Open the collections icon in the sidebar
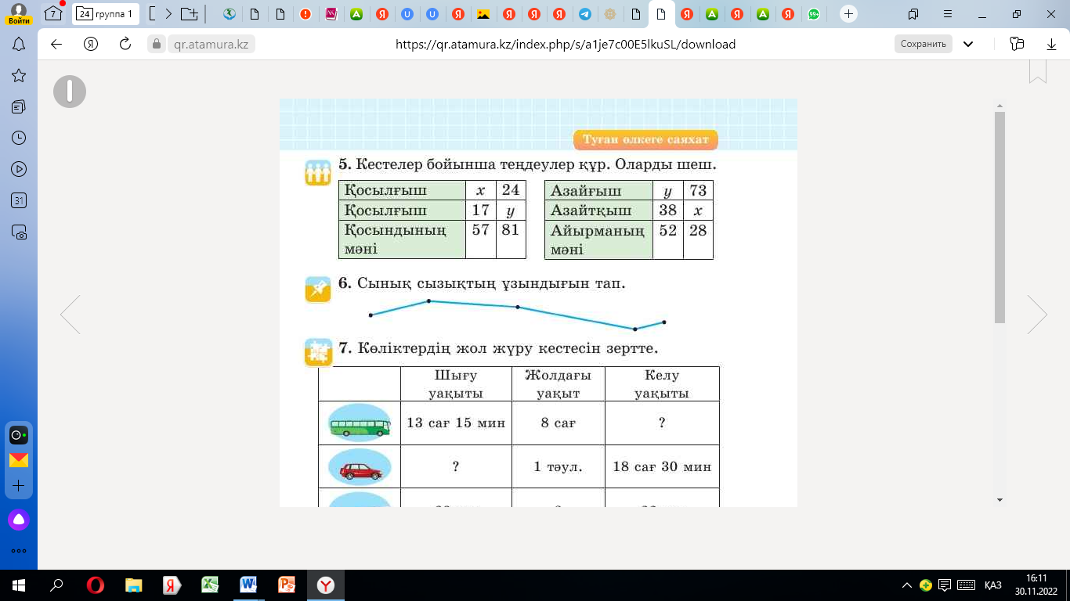 coord(19,106)
